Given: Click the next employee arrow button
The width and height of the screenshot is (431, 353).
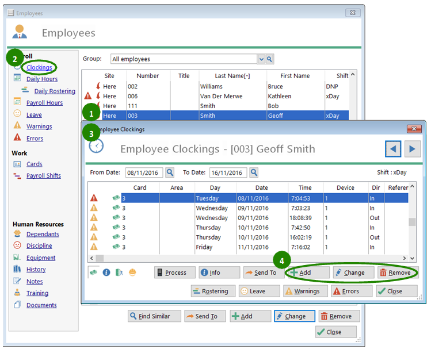Looking at the screenshot, I should point(411,149).
